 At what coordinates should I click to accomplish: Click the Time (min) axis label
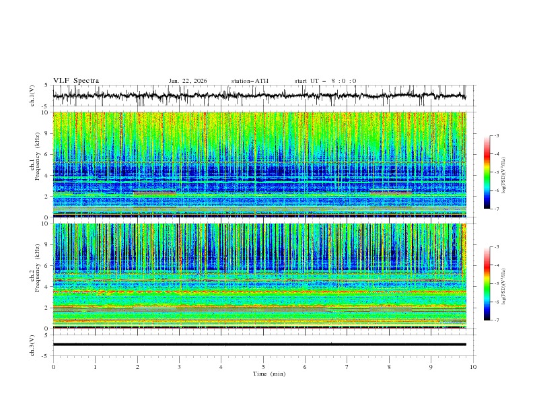268,373
